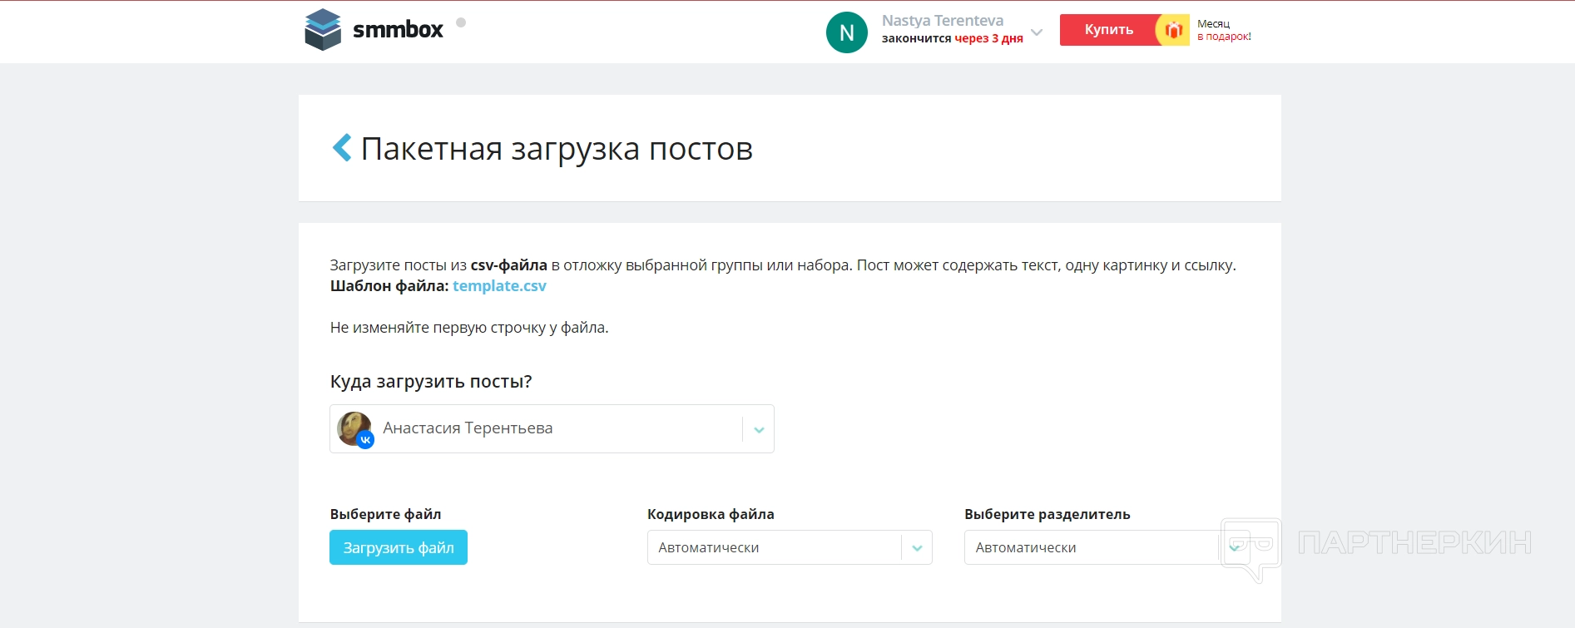Download the template.csv file link
Screen dimensions: 1575x628
point(499,285)
